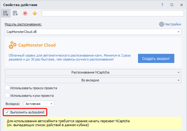
Task: Click the red record icon
Action: tap(25, 13)
